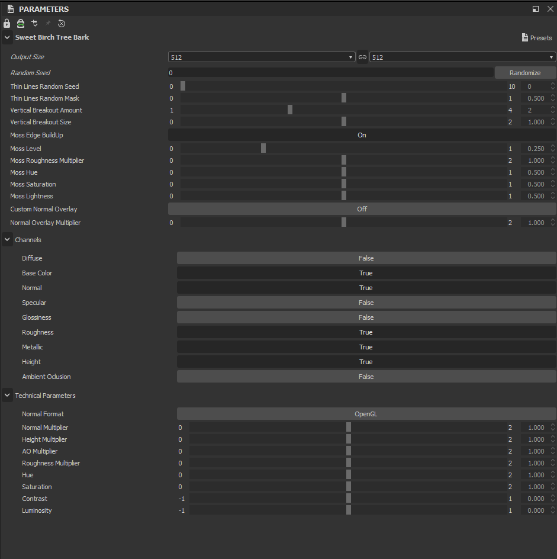
Task: Enable the Diffuse channel False toggle
Action: click(366, 258)
